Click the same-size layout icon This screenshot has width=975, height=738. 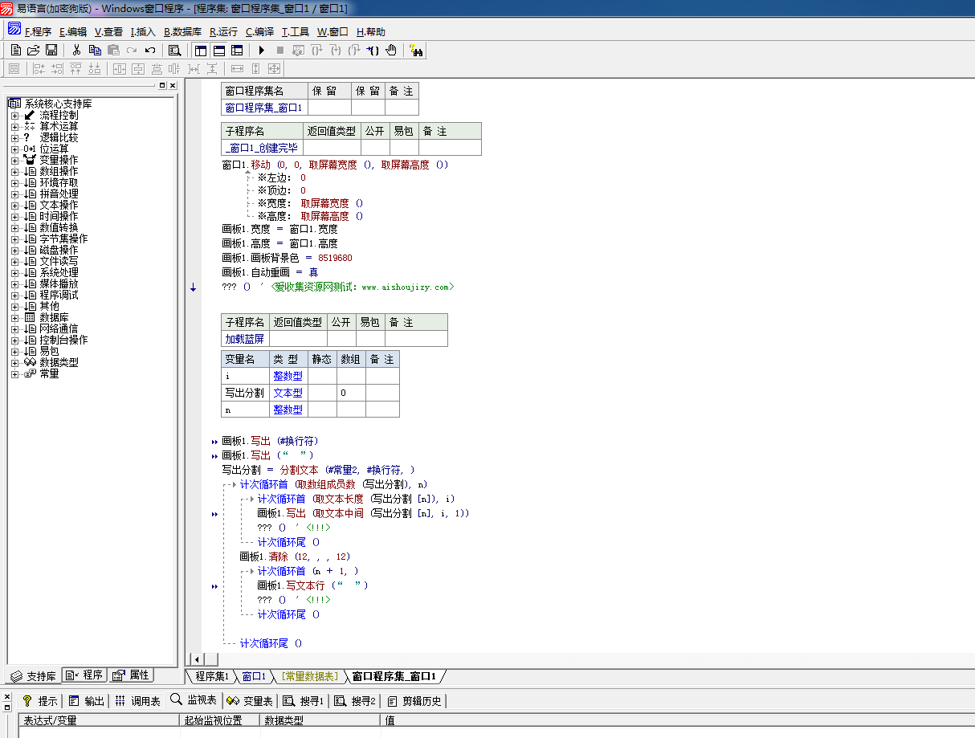point(274,69)
